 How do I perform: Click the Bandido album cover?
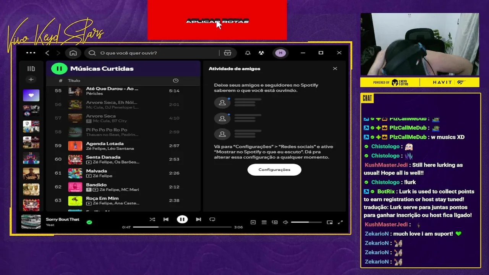pyautogui.click(x=75, y=187)
